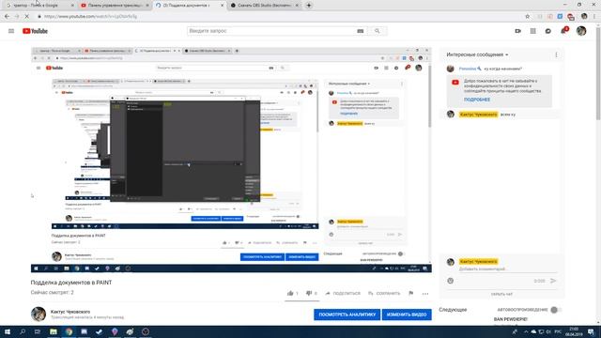This screenshot has width=601, height=338.
Task: Switch input language indicator in tray
Action: (x=558, y=331)
